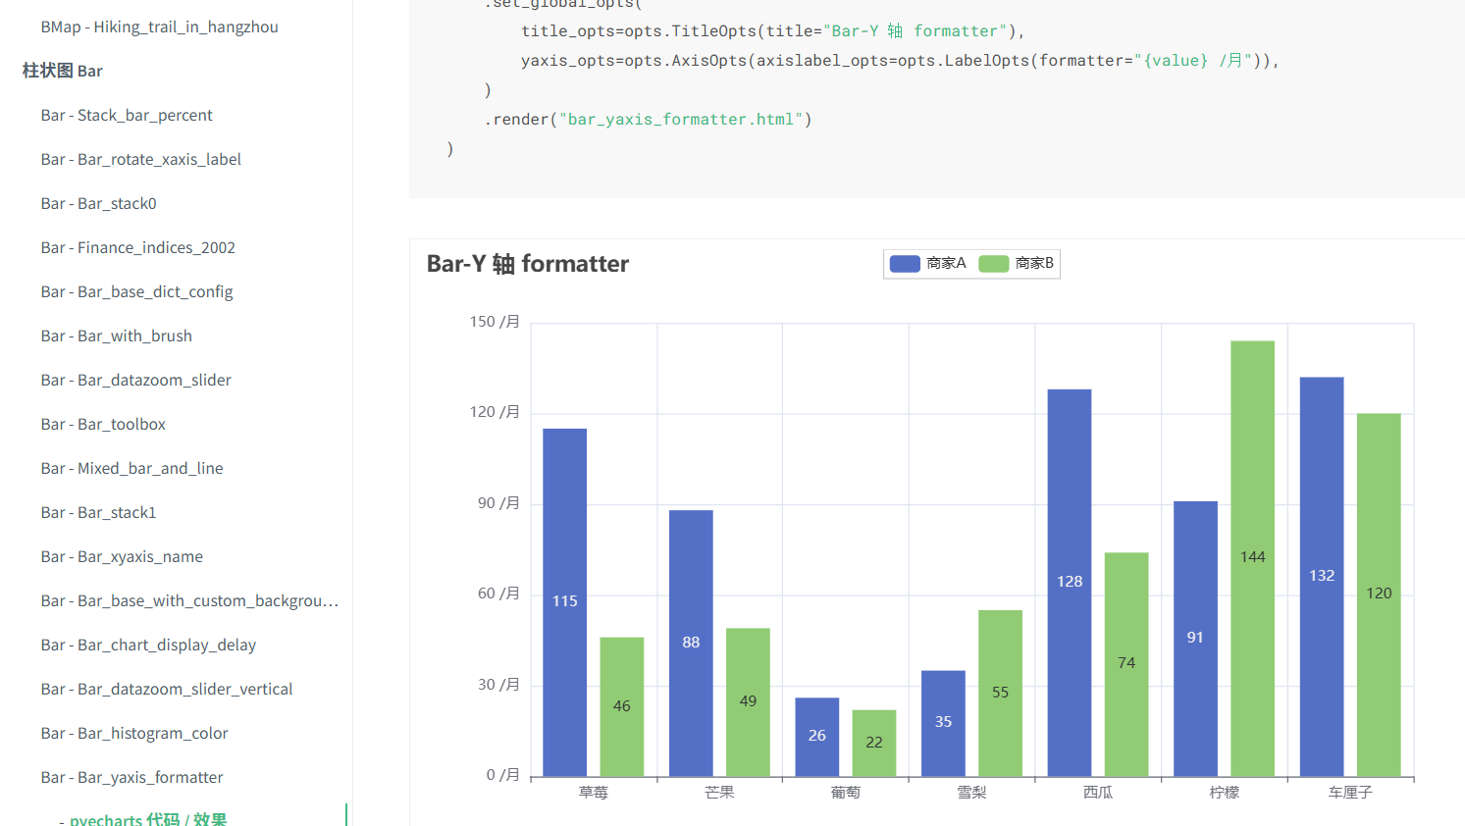Open Bar - Bar_chart_display_delay page
This screenshot has height=826, width=1465.
[148, 645]
